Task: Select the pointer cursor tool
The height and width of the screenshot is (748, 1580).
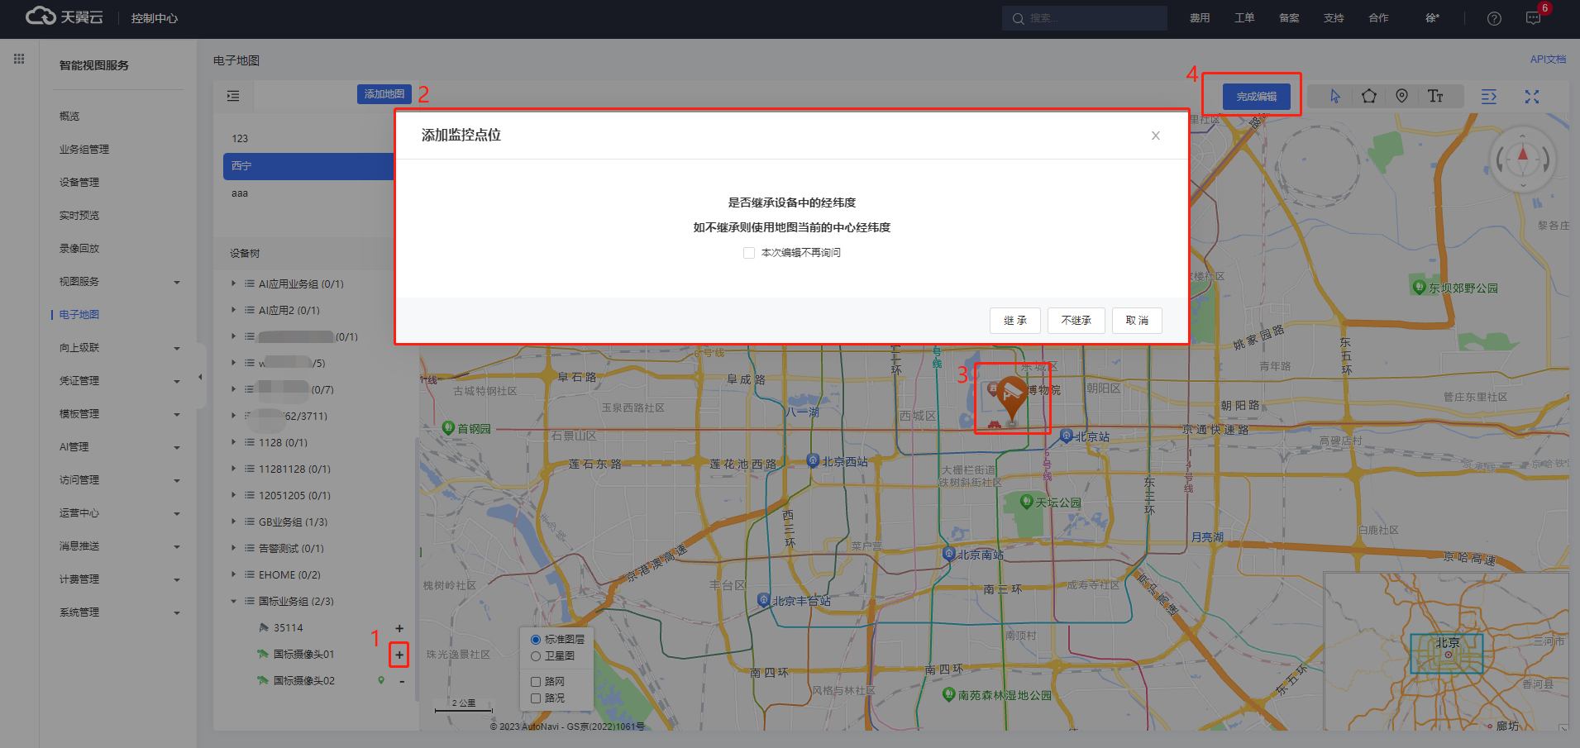Action: (x=1334, y=97)
